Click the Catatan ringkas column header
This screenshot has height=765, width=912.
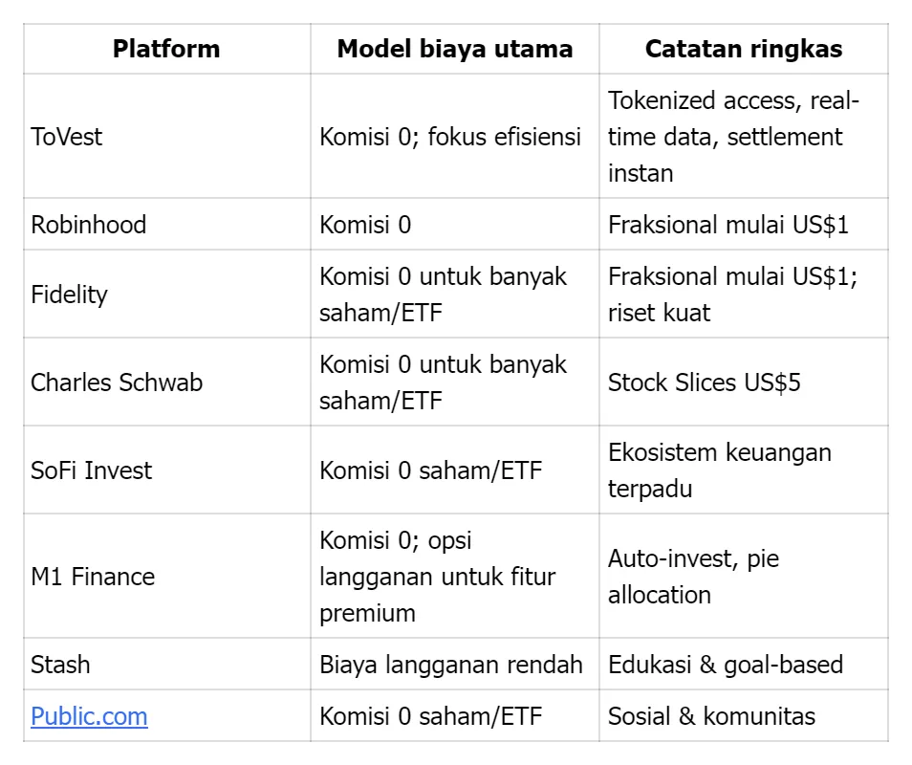743,50
